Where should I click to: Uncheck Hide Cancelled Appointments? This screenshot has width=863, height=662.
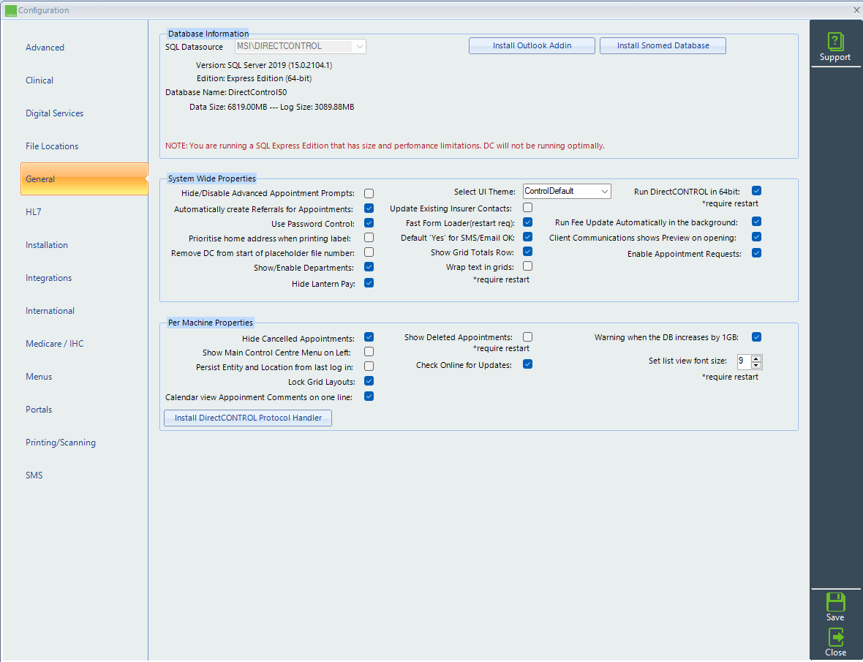coord(369,337)
